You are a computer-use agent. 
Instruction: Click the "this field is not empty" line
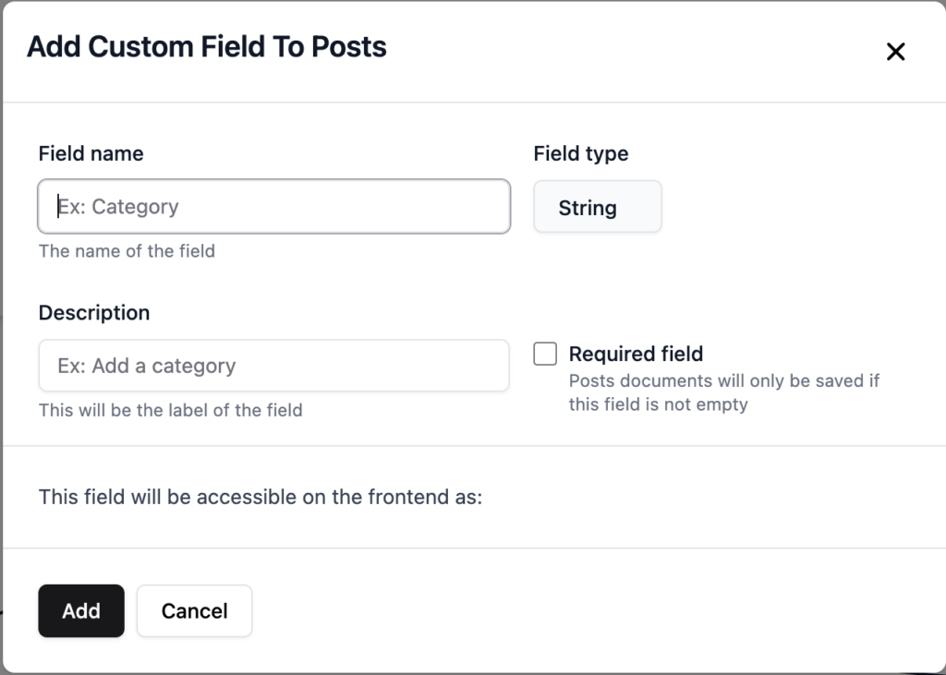coord(658,404)
